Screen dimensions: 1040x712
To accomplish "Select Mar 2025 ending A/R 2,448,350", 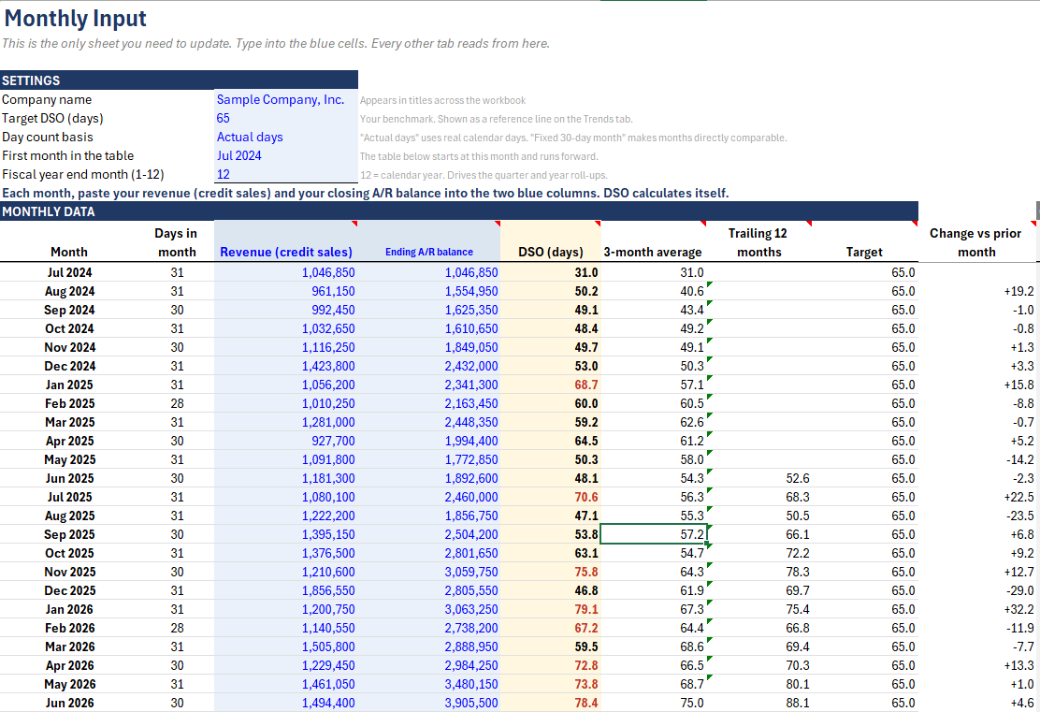I will pos(429,422).
